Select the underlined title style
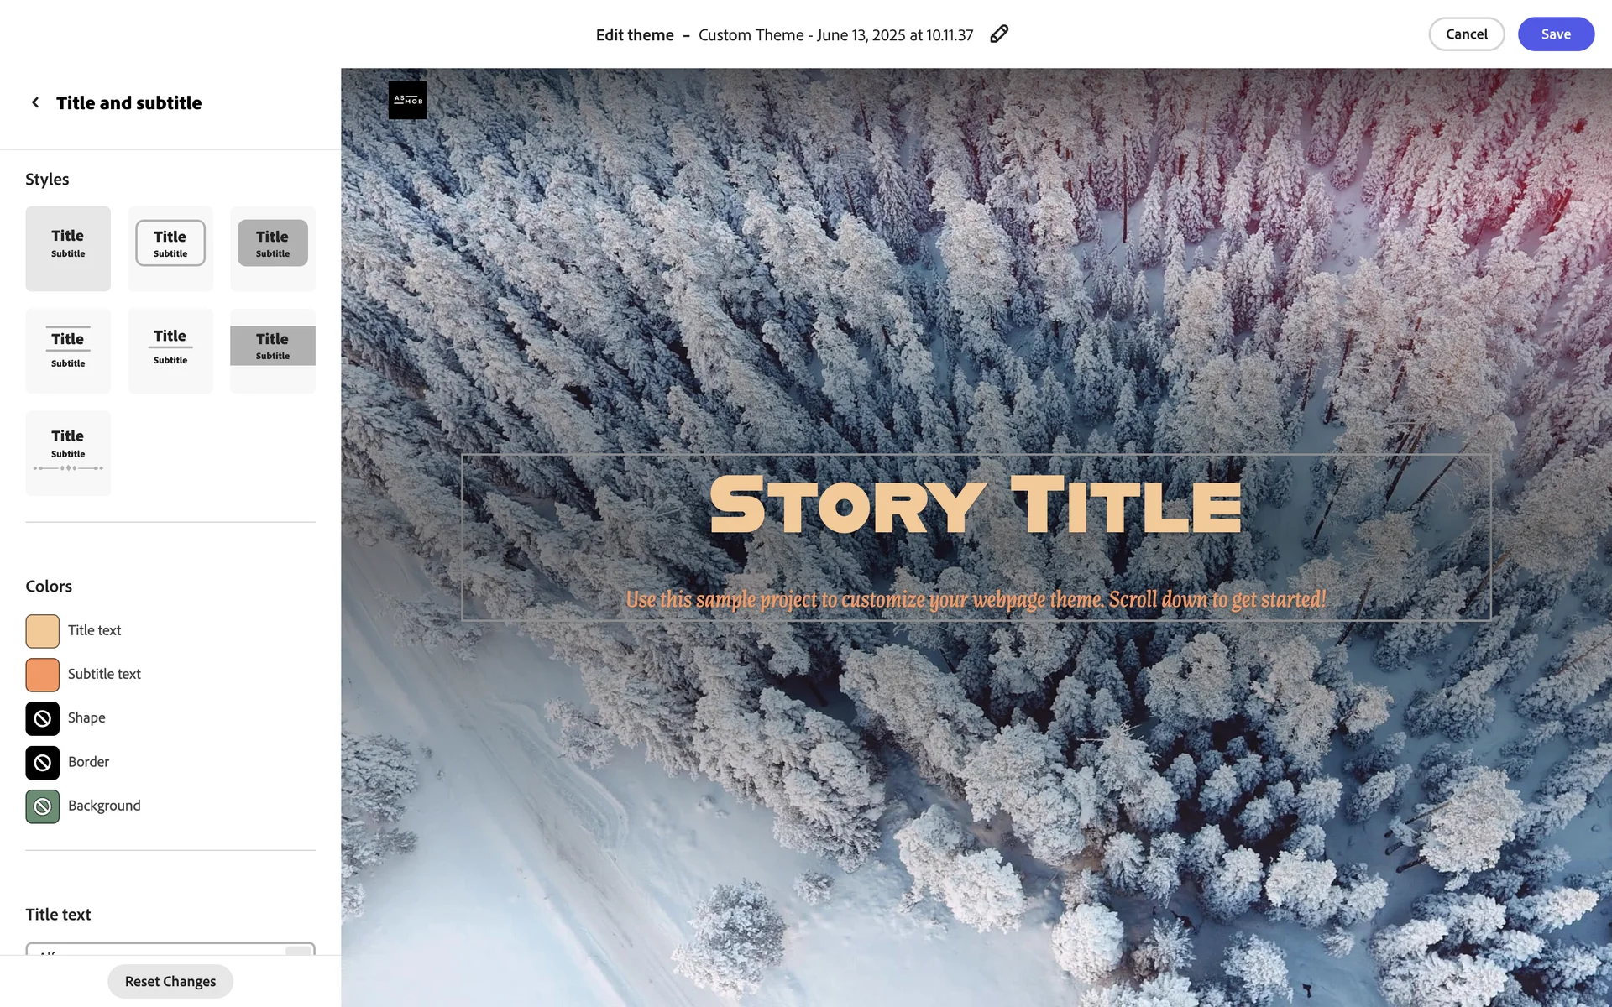1612x1007 pixels. [170, 351]
